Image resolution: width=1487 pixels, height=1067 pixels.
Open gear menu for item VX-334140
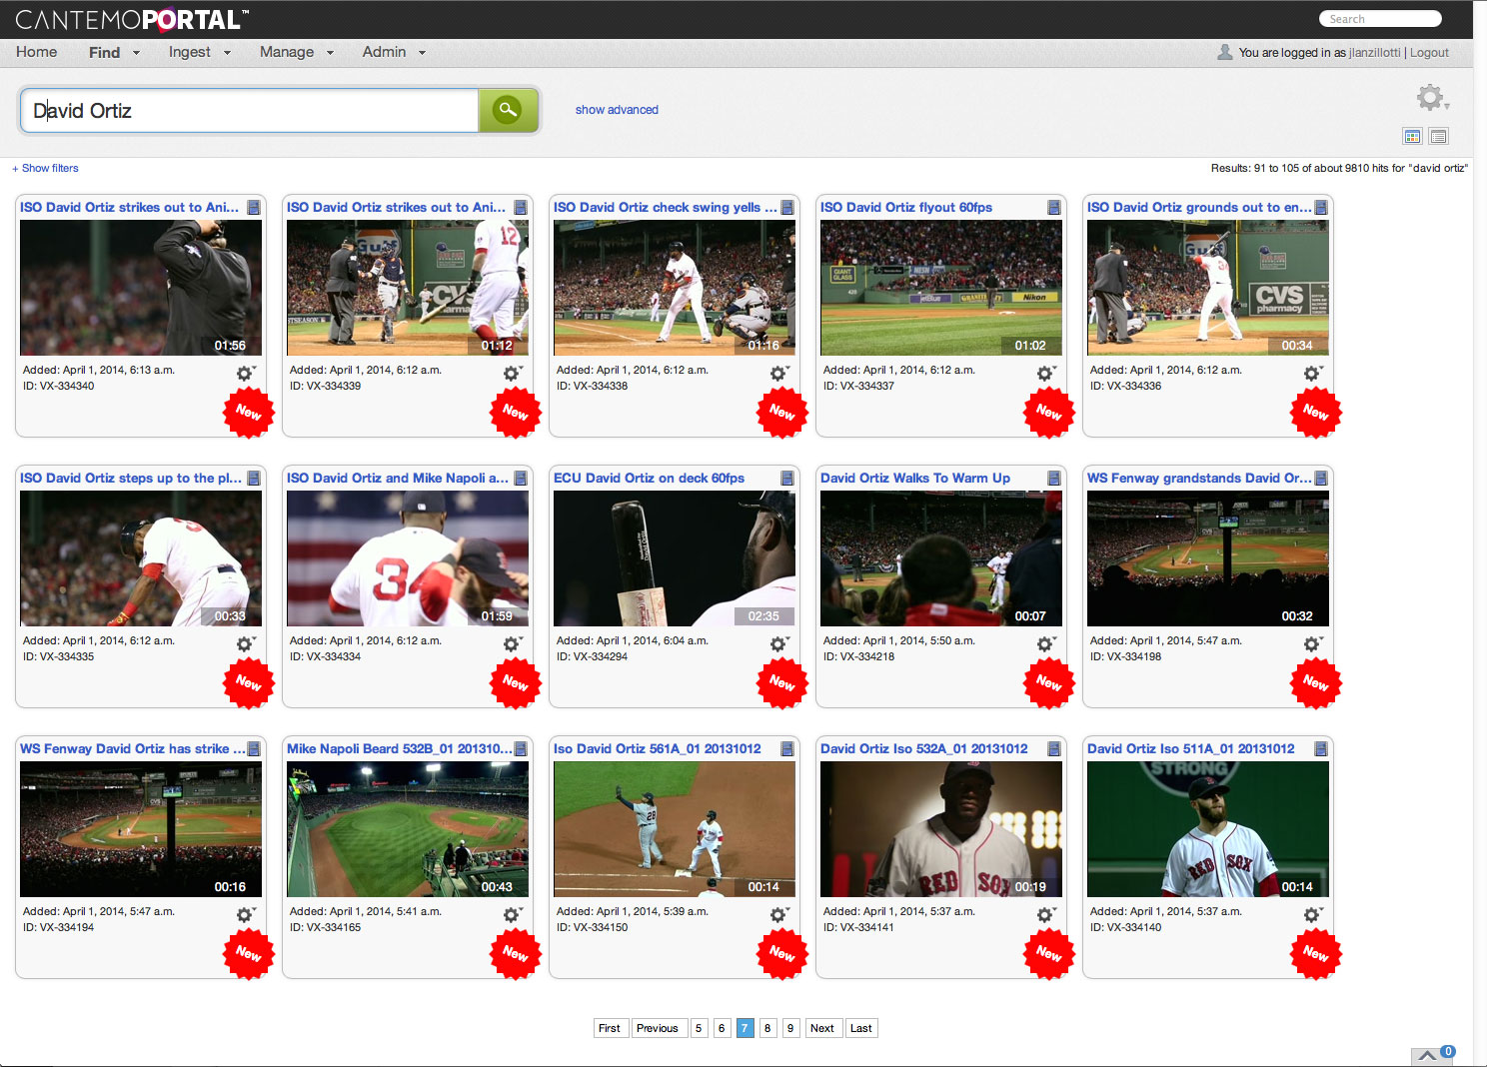(x=1312, y=915)
